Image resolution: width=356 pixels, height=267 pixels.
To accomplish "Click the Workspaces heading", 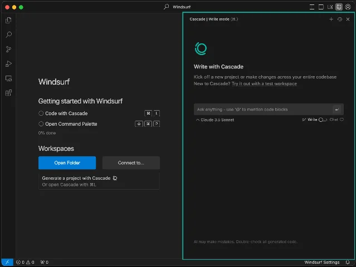I will [x=56, y=149].
